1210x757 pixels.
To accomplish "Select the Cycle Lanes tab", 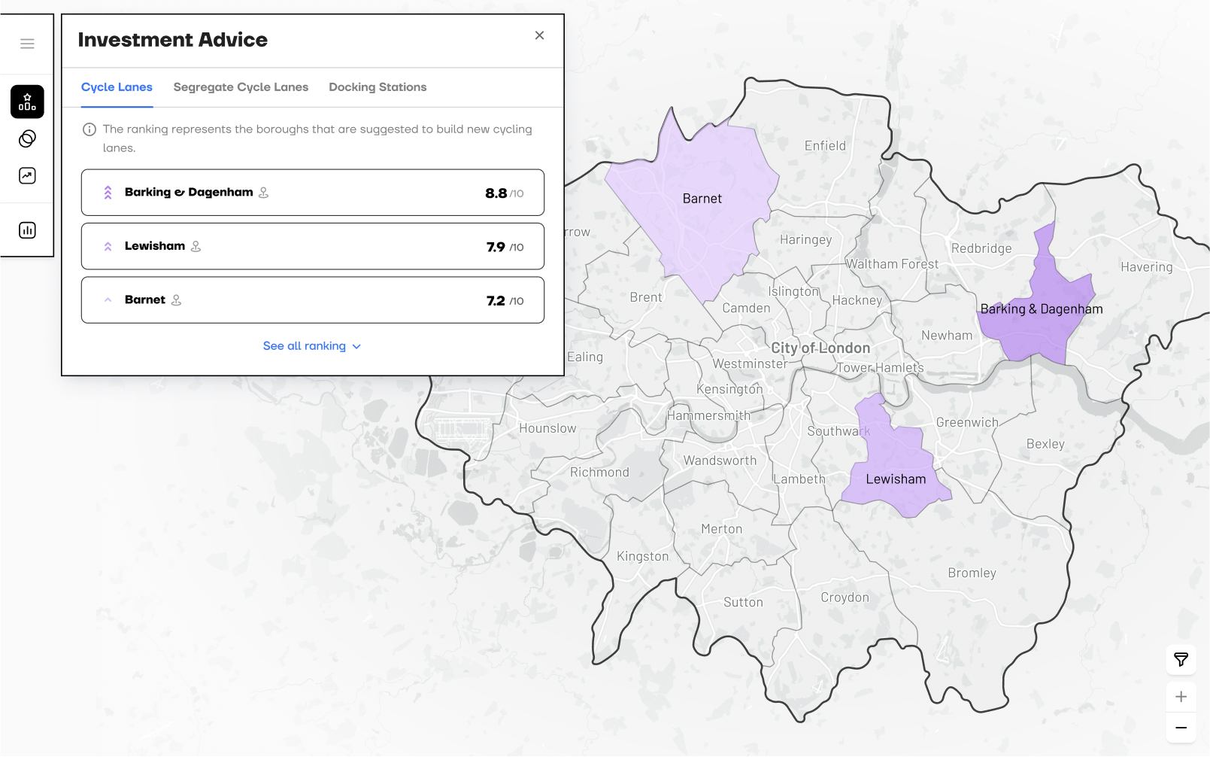I will [x=117, y=87].
